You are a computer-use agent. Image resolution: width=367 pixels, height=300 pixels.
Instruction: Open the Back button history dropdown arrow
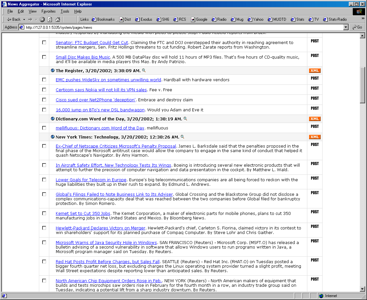(x=24, y=19)
